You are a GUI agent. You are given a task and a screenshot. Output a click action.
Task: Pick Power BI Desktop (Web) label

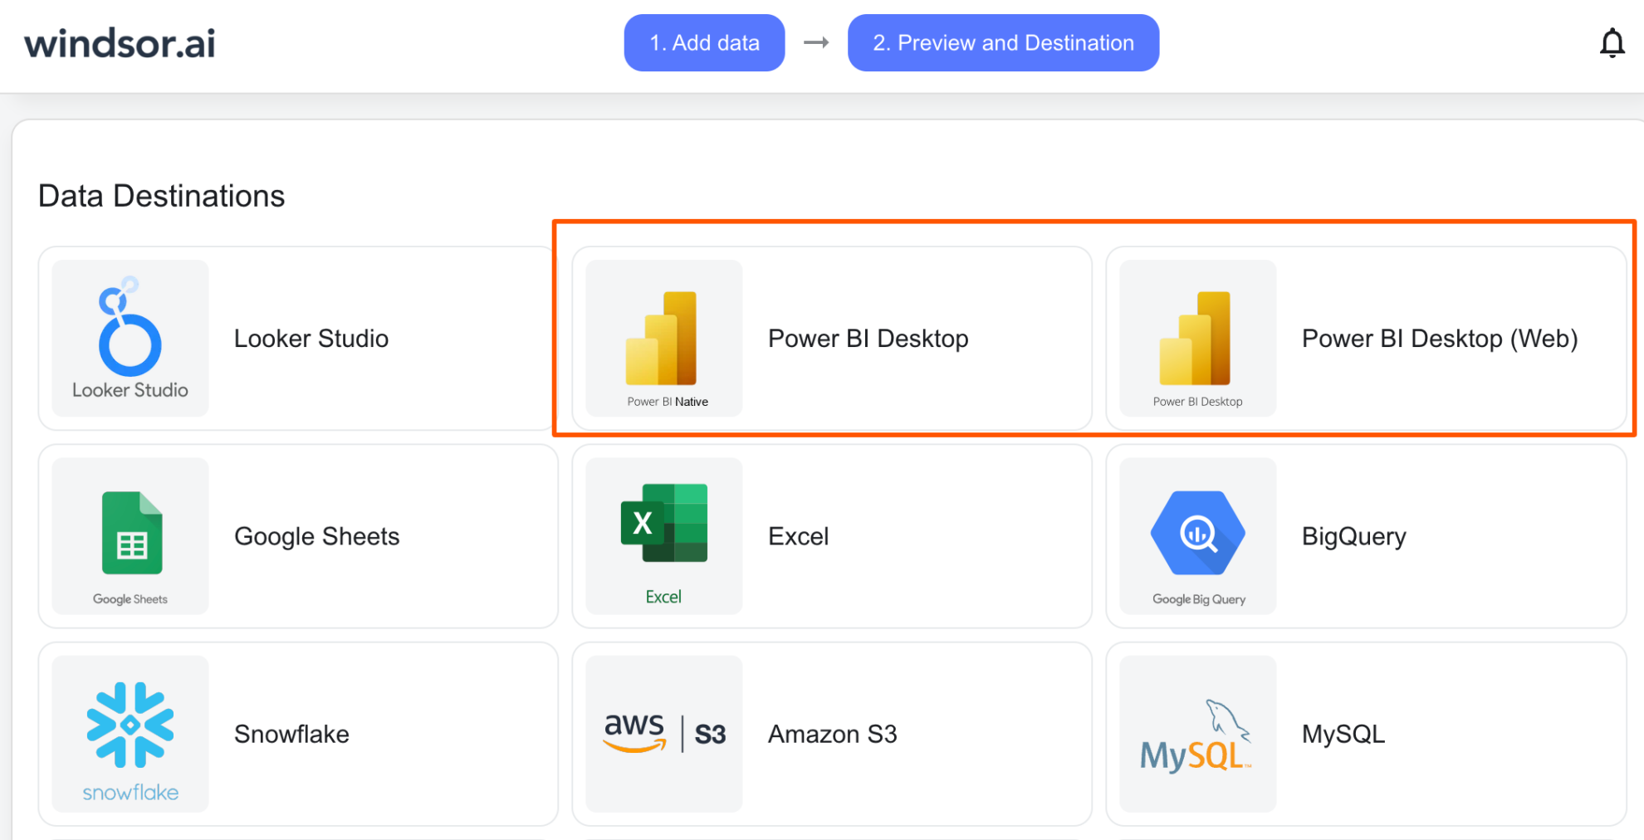1440,339
